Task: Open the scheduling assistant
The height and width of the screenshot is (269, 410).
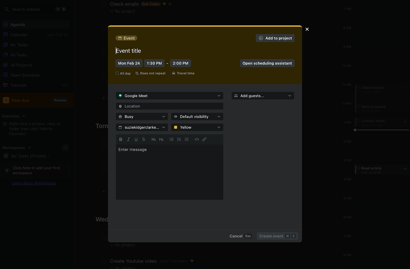Action: click(x=267, y=63)
